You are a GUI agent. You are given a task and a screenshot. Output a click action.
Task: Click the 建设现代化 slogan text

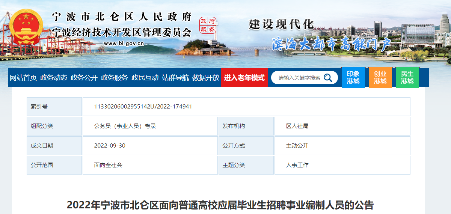pos(281,24)
